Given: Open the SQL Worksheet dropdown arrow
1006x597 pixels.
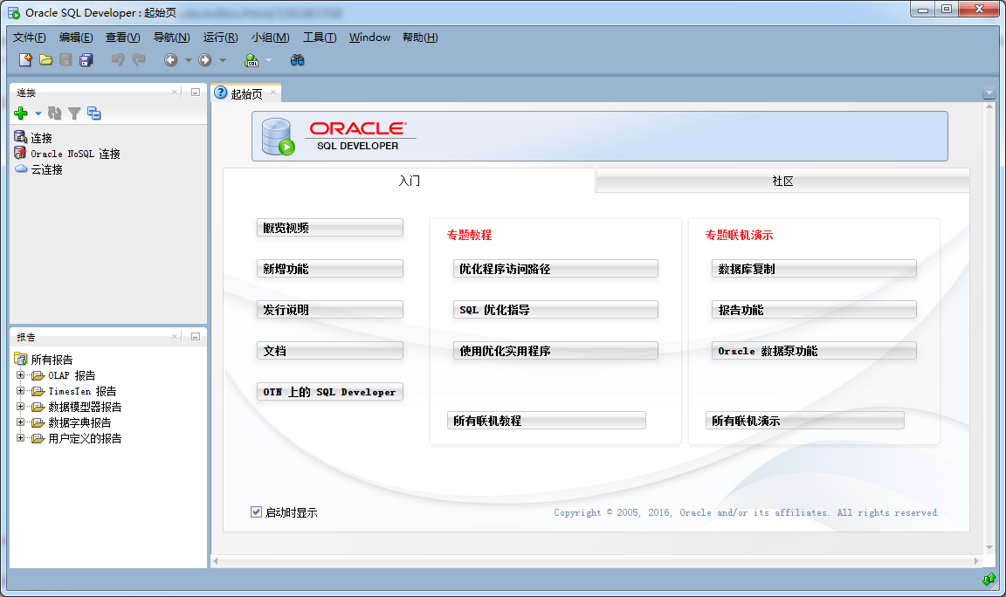Looking at the screenshot, I should pos(268,60).
